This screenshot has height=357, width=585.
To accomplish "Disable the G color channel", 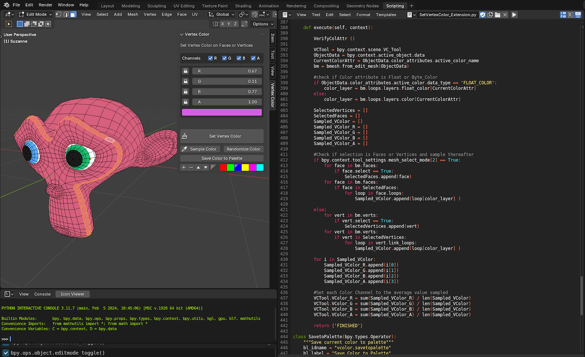I will pyautogui.click(x=224, y=58).
